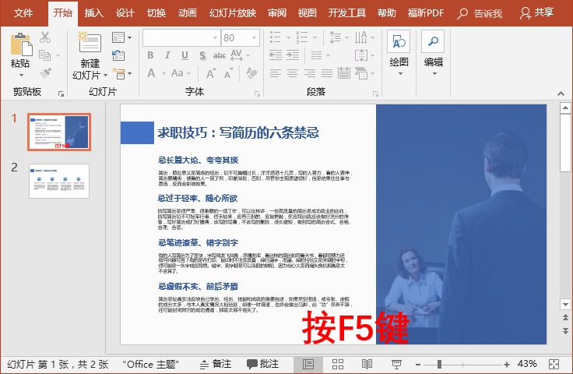Toggle the 备注 notes pane

click(x=216, y=364)
